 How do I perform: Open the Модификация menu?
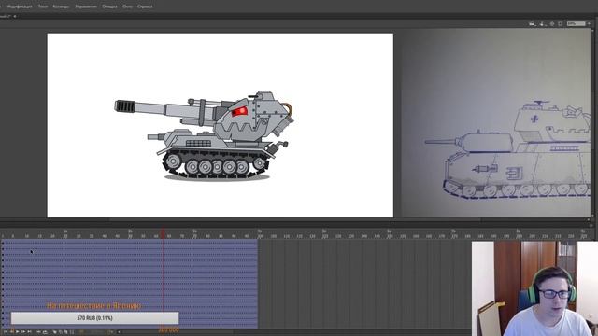[19, 7]
